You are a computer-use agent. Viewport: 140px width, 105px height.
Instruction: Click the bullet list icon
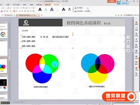point(15,8)
